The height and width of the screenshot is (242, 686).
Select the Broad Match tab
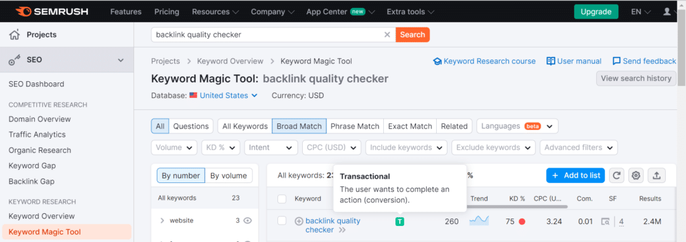click(x=299, y=126)
